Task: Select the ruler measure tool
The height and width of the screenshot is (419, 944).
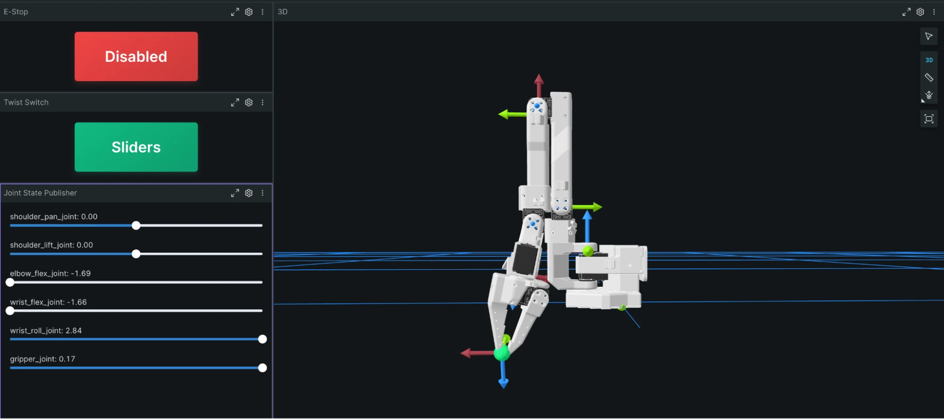Action: point(929,77)
